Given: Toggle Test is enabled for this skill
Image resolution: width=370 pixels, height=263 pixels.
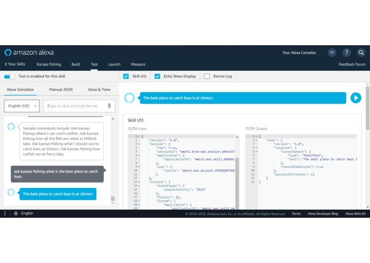Looking at the screenshot, I should pos(10,77).
